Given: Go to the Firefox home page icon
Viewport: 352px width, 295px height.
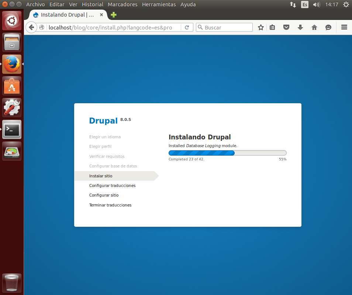Looking at the screenshot, I should coord(314,28).
